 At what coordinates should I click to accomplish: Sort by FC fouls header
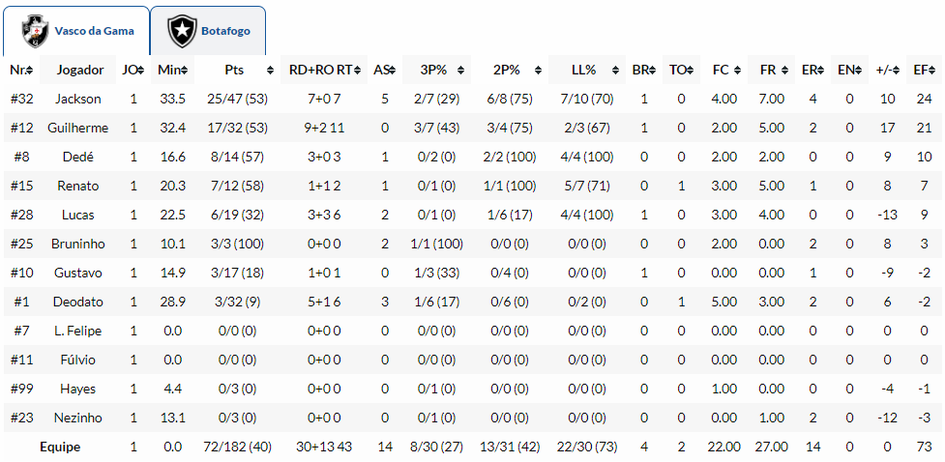click(721, 71)
